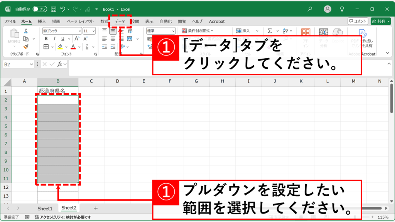Viewport: 395px width, 222px height.
Task: Expand the font color dropdown arrow
Action: click(x=79, y=47)
